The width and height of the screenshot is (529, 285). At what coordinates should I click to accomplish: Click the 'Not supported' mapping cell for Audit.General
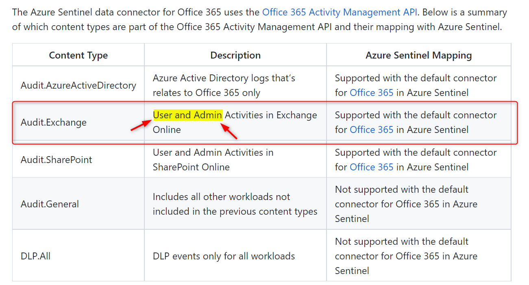point(406,204)
